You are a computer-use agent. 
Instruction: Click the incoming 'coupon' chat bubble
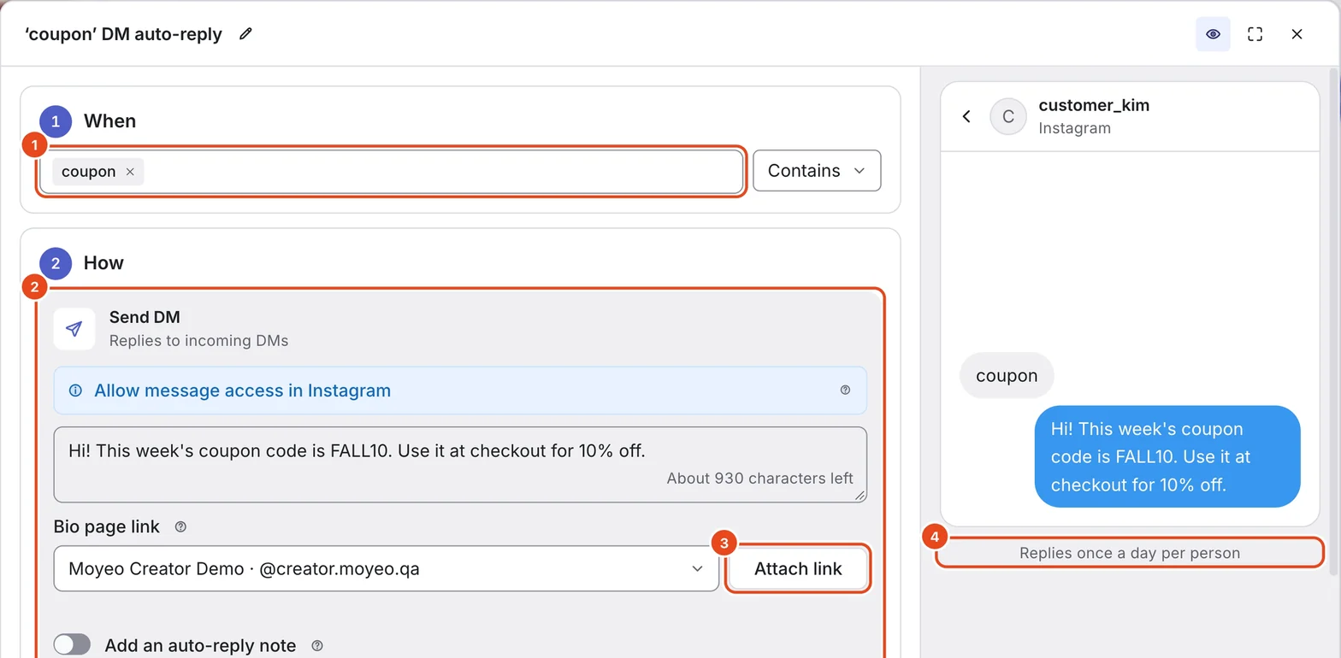[1007, 375]
